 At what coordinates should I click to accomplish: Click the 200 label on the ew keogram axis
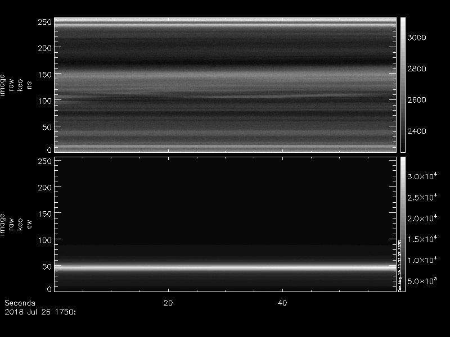[x=44, y=188]
